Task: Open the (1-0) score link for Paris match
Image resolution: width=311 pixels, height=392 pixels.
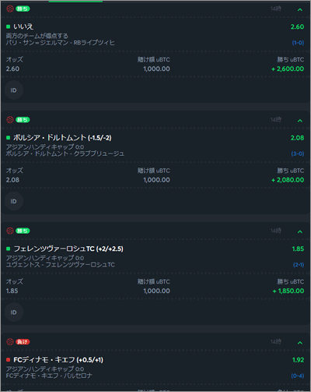Action: (298, 43)
